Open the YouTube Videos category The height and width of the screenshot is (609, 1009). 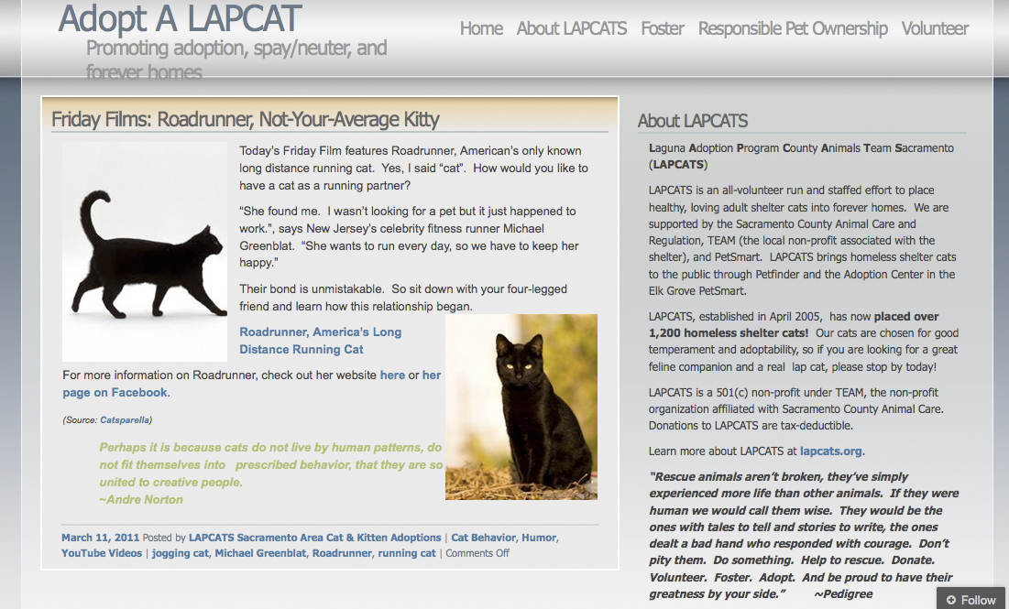[102, 553]
